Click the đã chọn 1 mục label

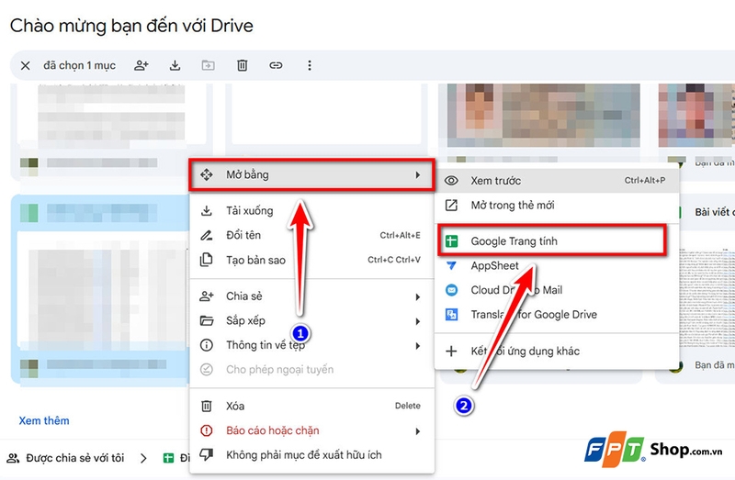click(79, 65)
